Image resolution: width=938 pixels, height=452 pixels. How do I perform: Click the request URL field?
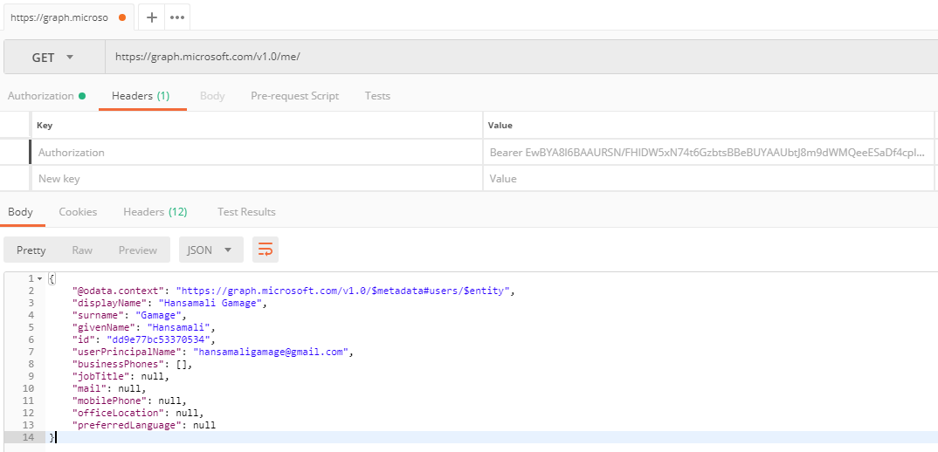point(521,58)
